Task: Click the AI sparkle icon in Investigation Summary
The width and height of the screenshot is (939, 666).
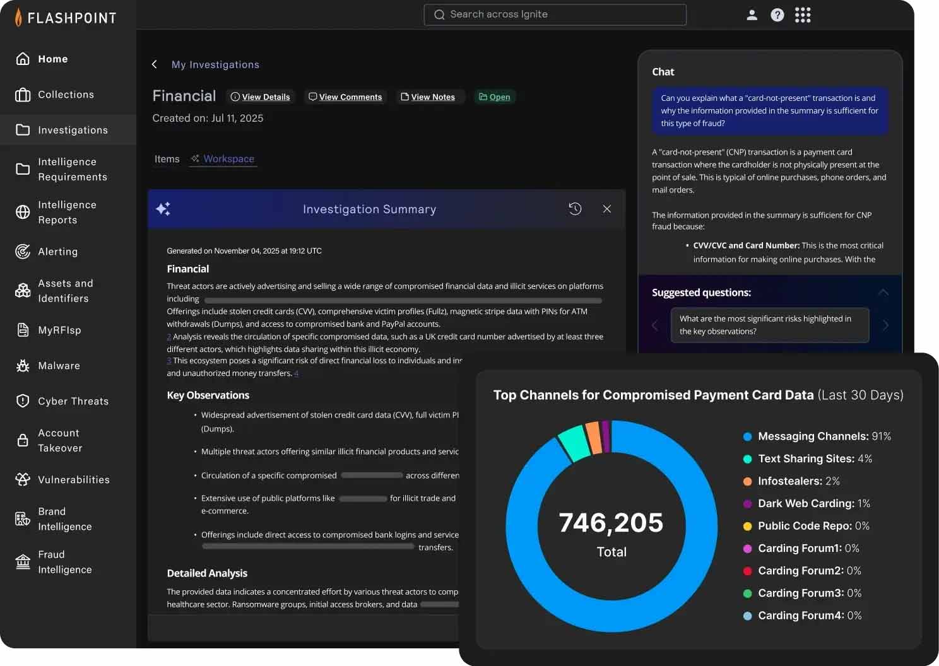Action: tap(163, 209)
